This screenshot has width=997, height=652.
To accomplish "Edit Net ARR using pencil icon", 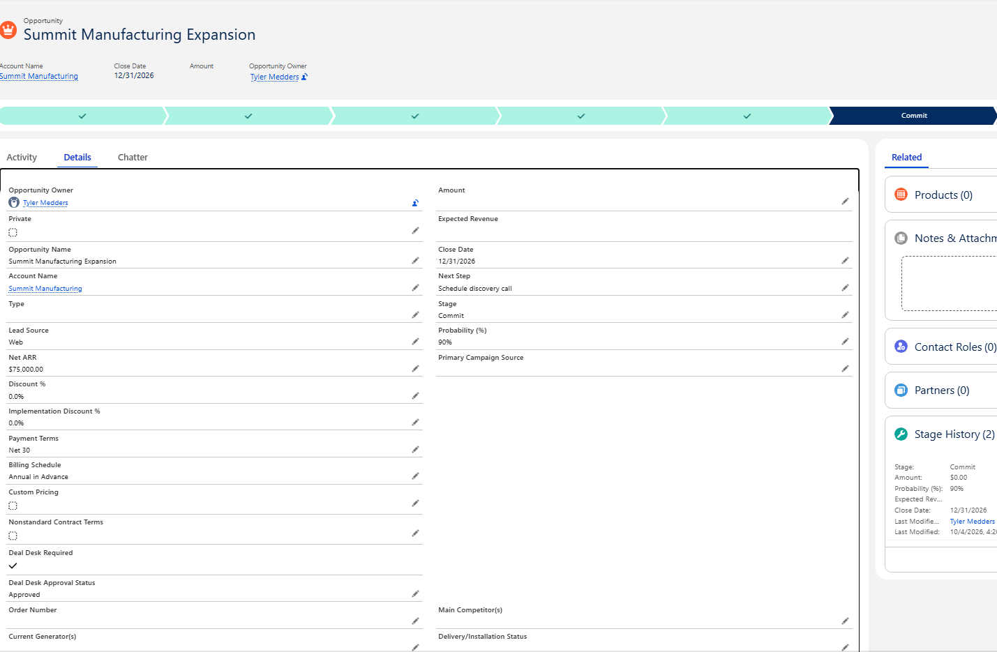I will pos(415,368).
